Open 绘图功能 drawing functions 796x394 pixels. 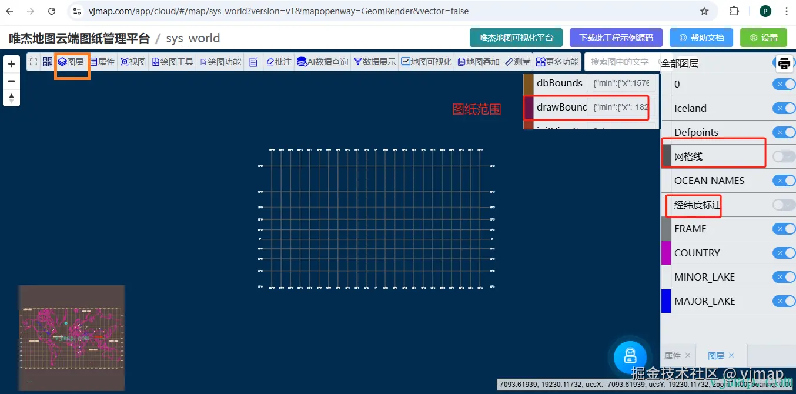(x=220, y=62)
